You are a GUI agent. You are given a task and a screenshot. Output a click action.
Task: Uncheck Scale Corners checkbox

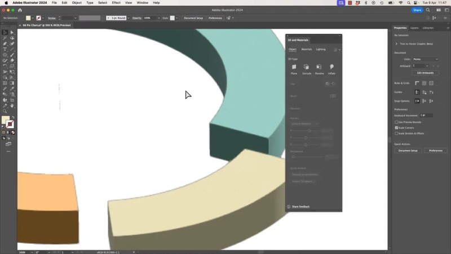click(x=396, y=128)
